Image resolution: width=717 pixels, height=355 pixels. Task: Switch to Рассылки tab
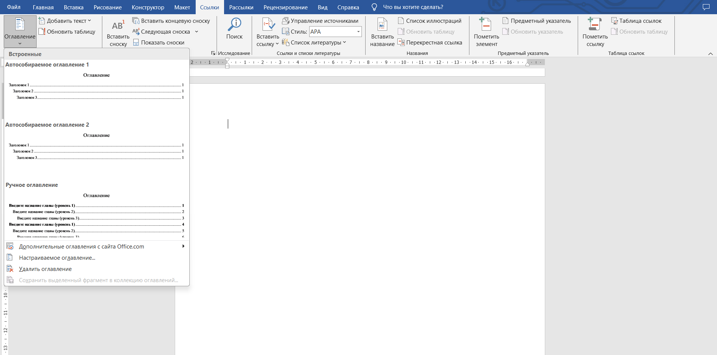[x=241, y=7]
